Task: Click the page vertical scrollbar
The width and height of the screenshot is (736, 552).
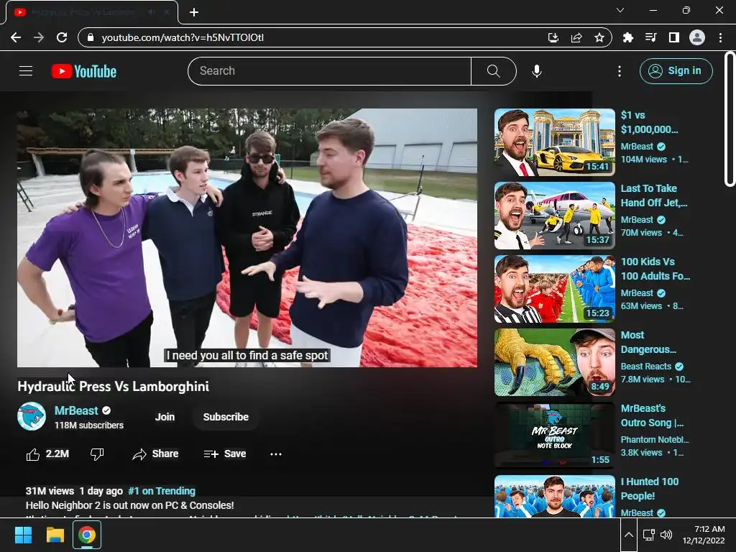Action: coord(730,119)
